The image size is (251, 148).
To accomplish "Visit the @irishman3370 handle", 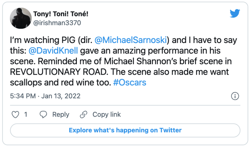I will [57, 23].
